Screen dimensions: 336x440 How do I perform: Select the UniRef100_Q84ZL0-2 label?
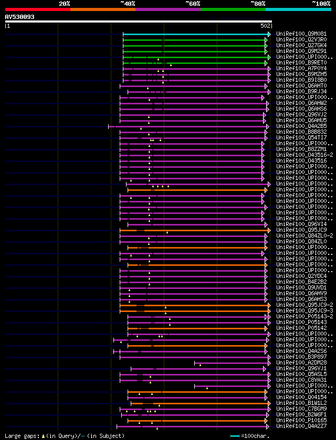pos(304,235)
